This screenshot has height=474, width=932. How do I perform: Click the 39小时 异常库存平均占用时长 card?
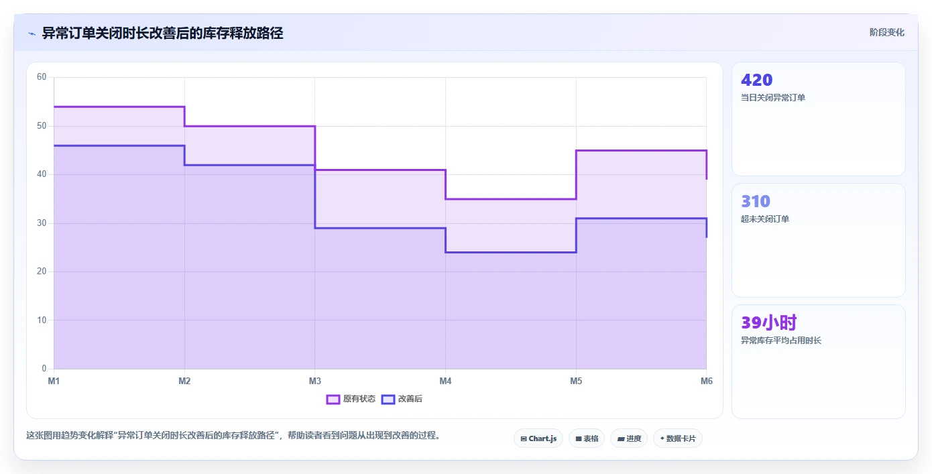point(818,361)
